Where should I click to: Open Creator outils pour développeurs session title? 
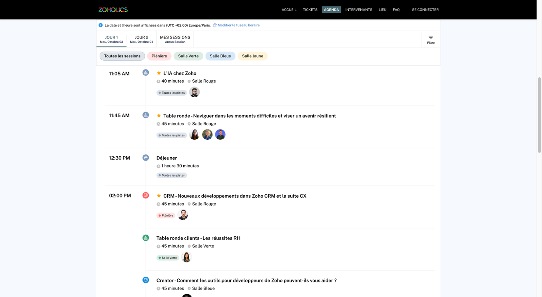[x=247, y=280]
